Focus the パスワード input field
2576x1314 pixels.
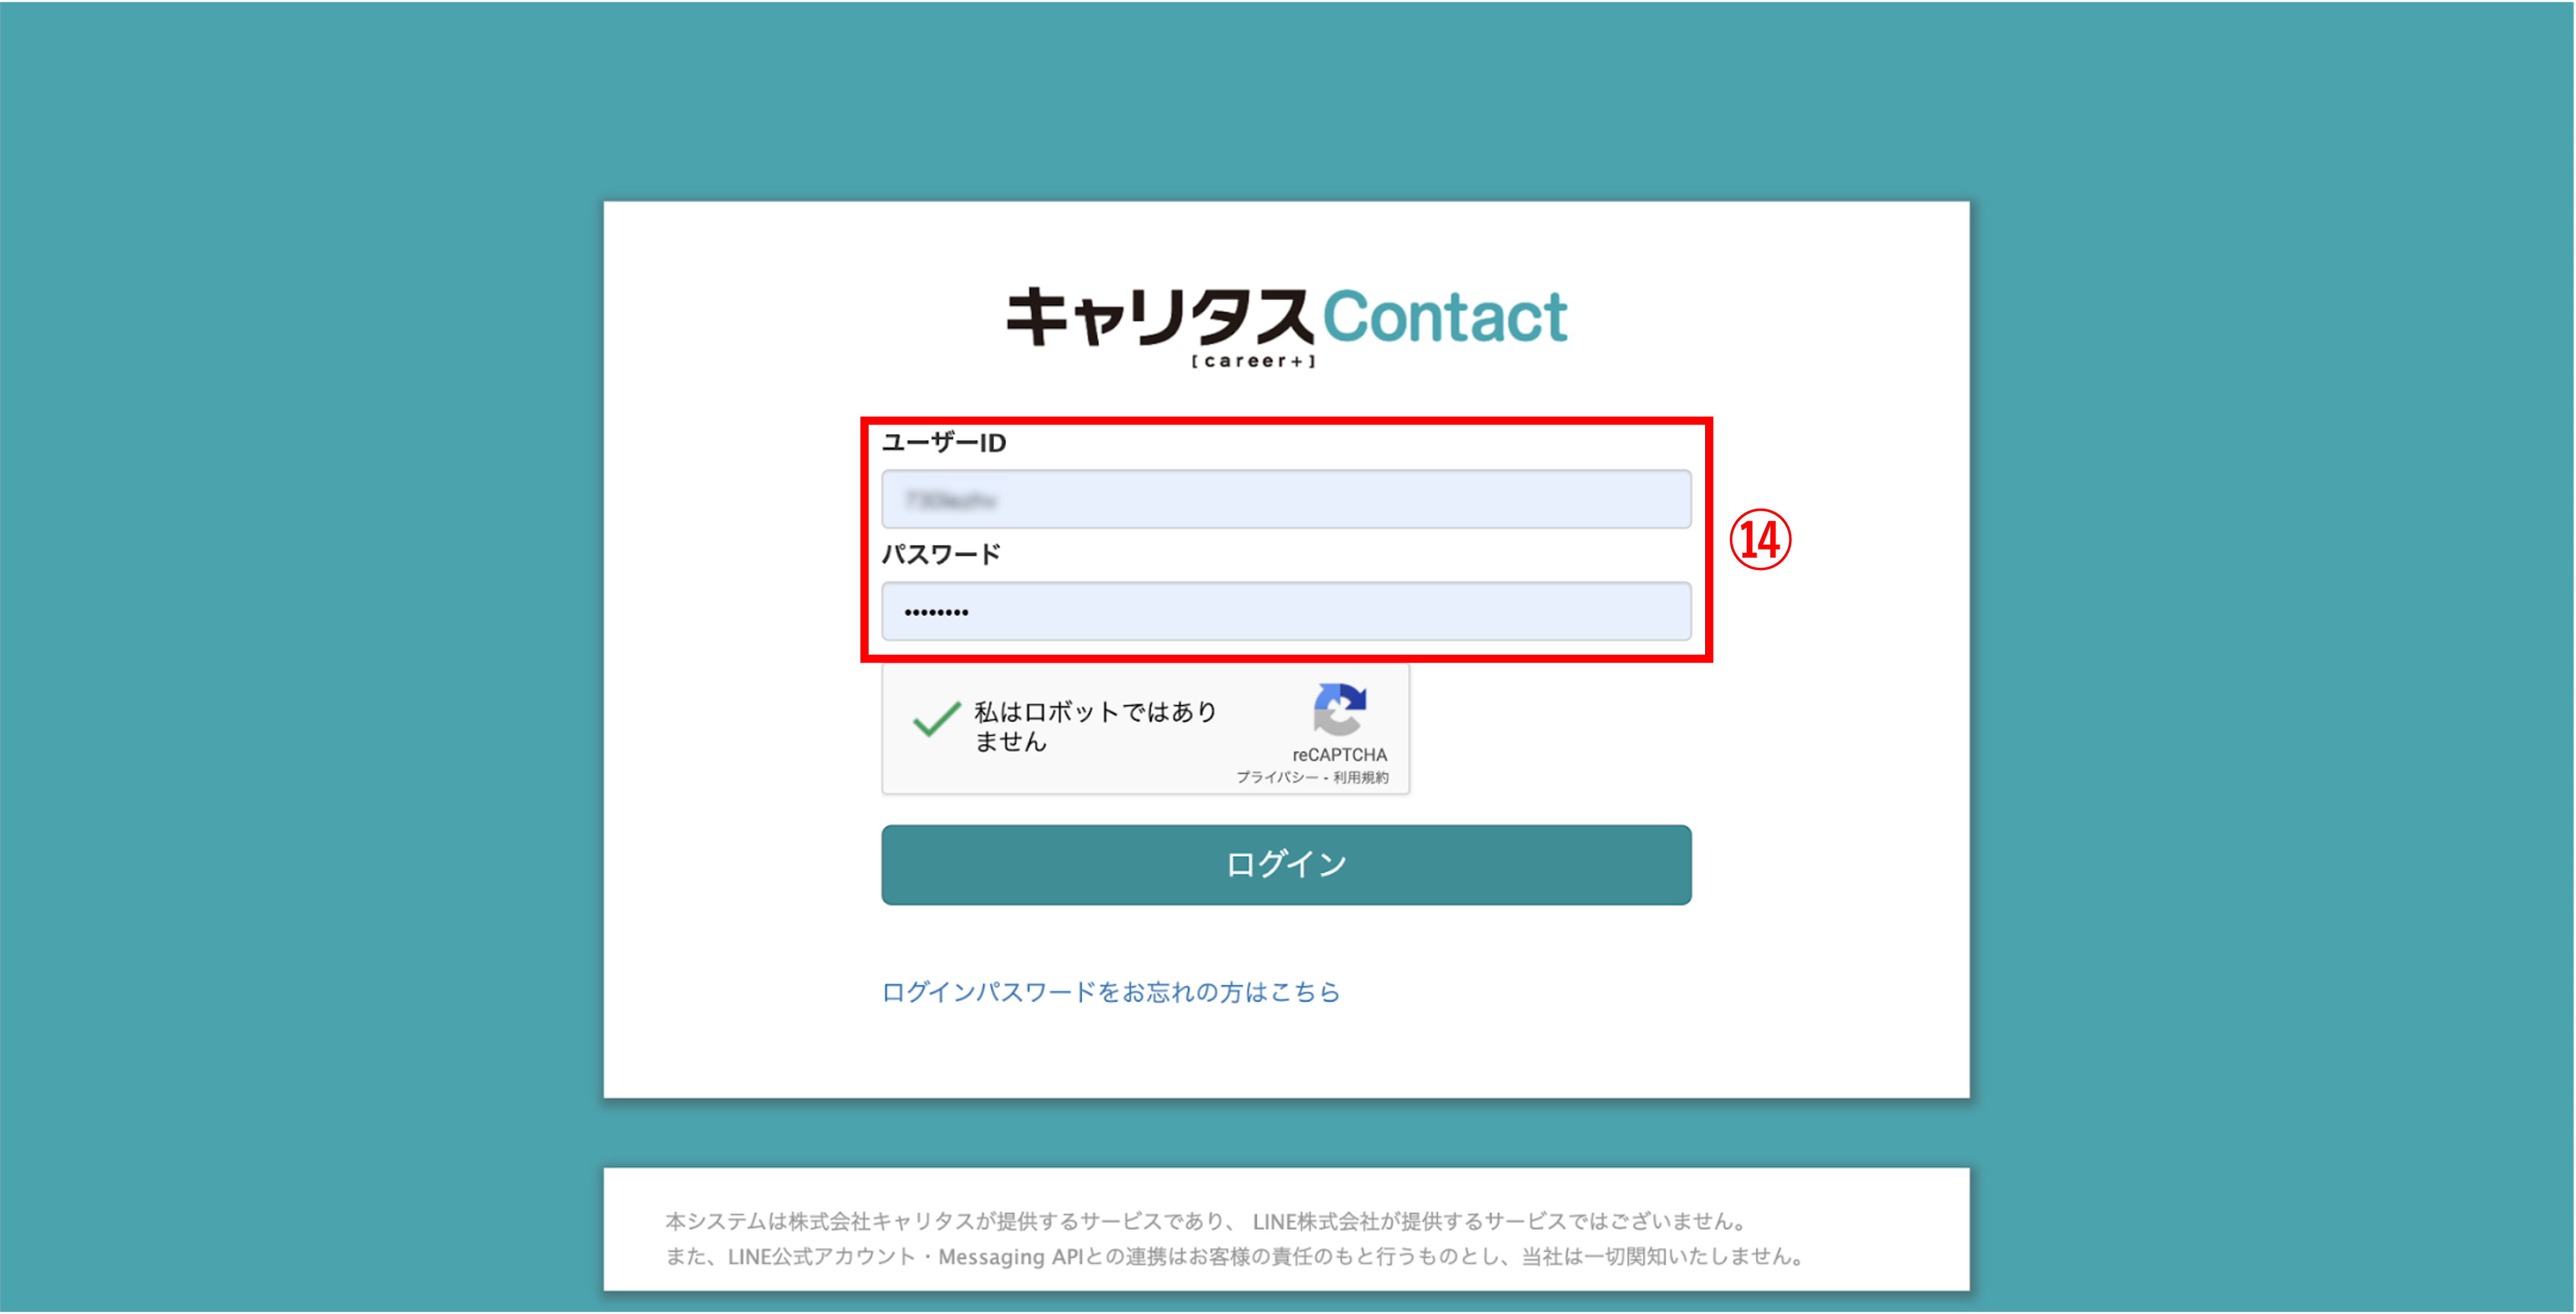click(1286, 612)
